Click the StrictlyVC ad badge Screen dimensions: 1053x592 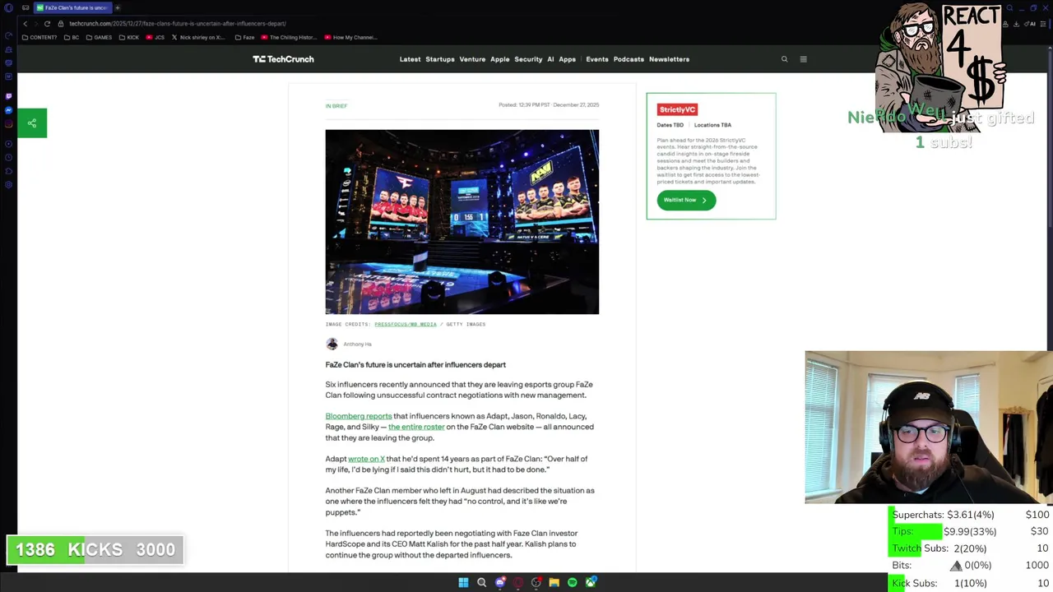(677, 109)
